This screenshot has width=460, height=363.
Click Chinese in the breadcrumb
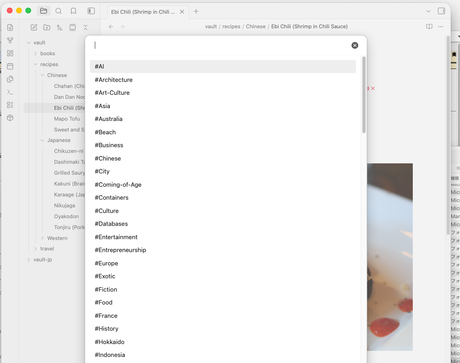[x=255, y=26]
